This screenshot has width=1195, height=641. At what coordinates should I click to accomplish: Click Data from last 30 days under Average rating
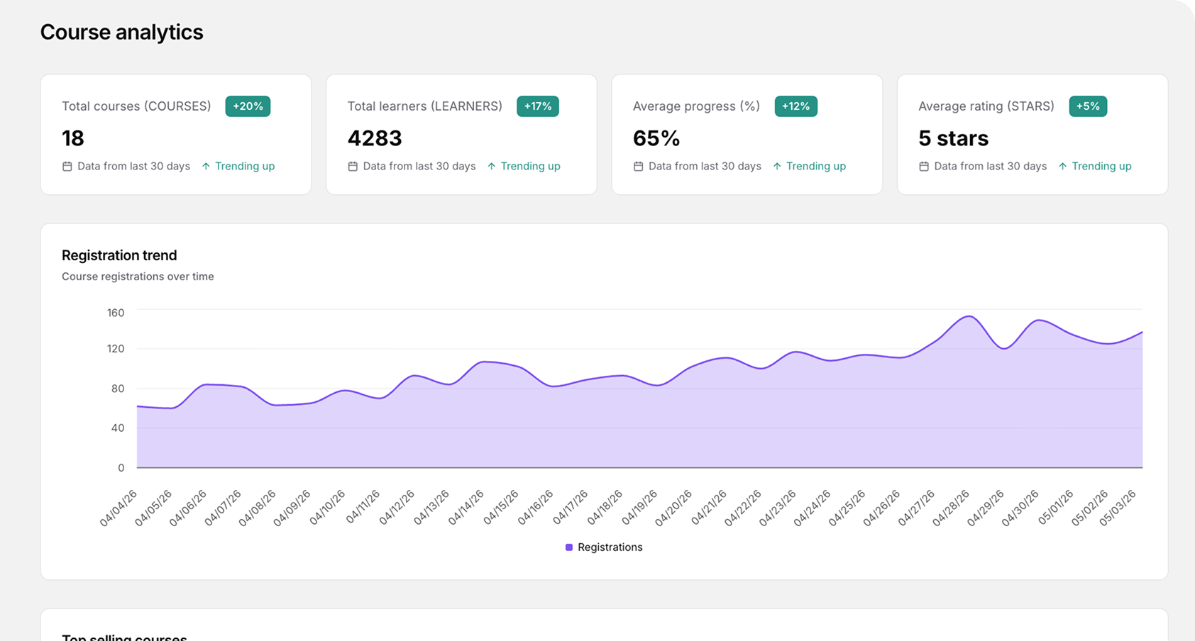991,167
